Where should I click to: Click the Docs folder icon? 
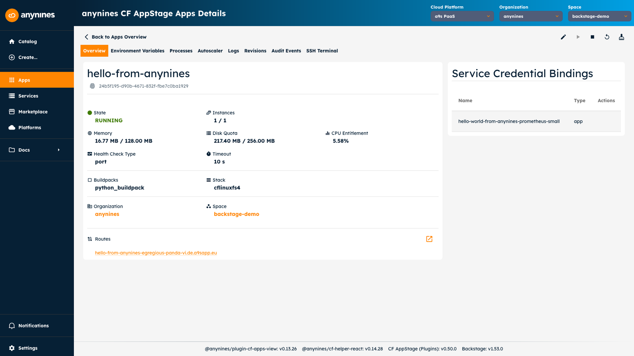(x=12, y=150)
